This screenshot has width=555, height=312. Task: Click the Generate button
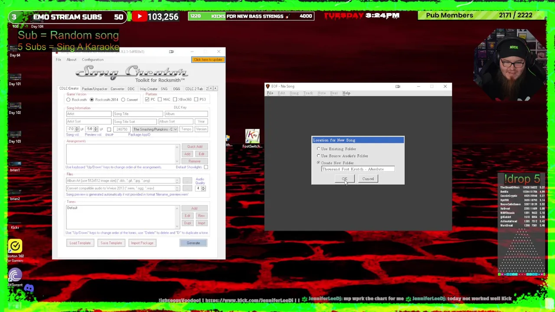point(193,243)
